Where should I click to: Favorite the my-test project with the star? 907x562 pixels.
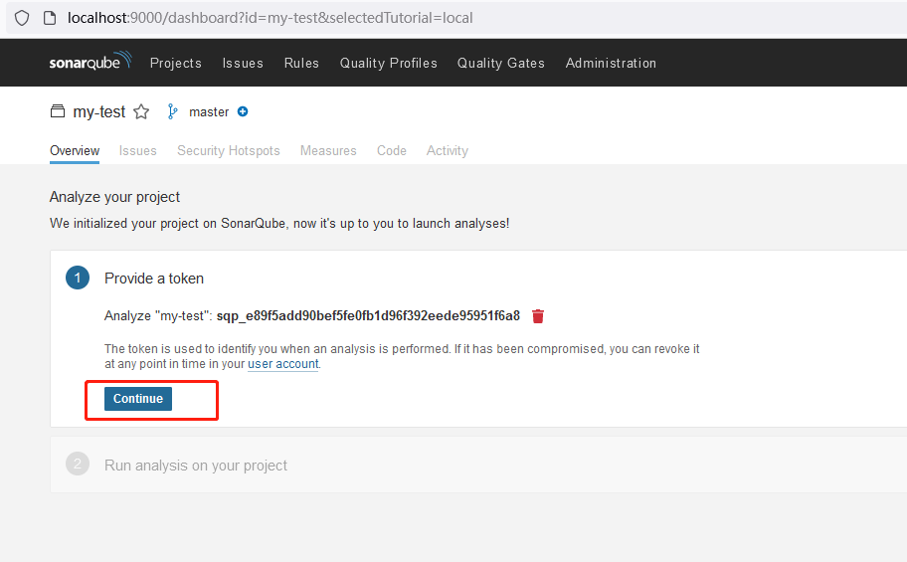point(141,111)
